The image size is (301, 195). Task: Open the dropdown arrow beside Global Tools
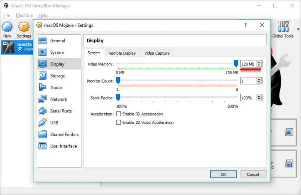point(298,29)
